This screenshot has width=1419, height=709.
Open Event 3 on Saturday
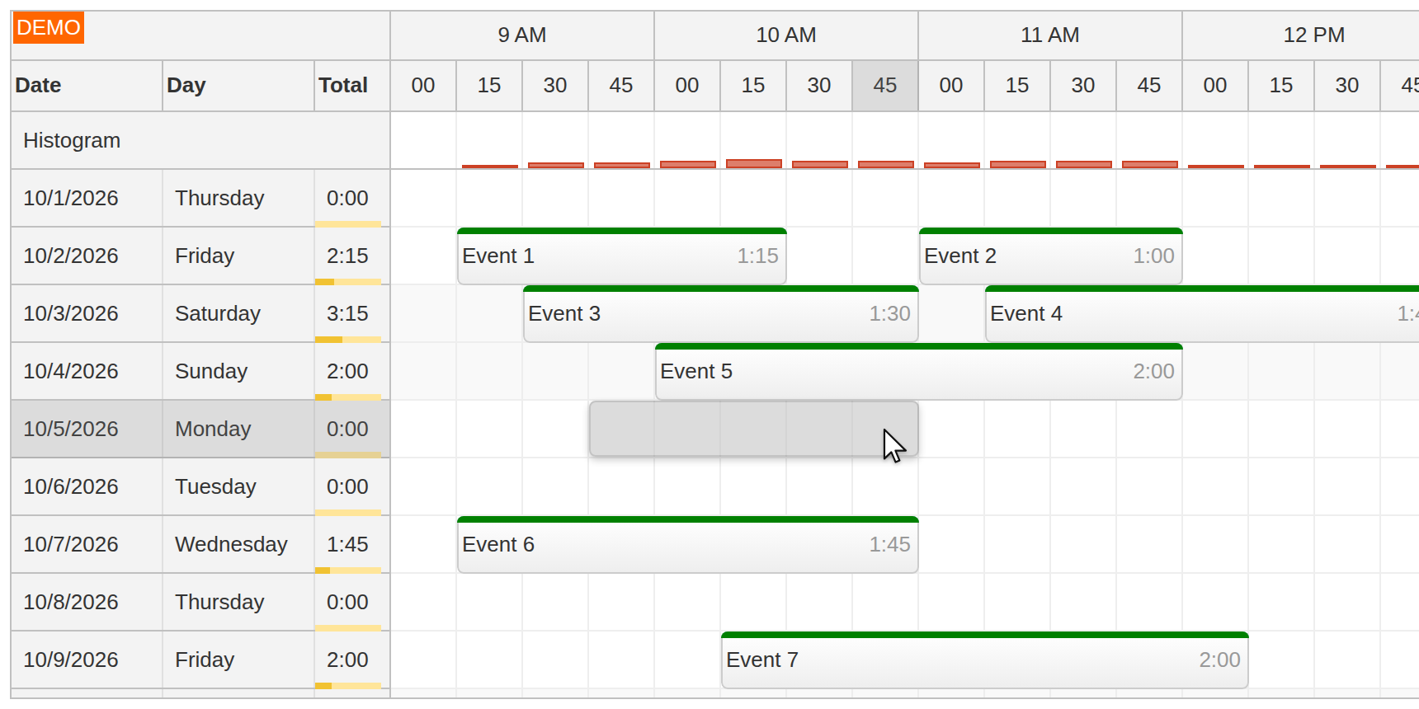721,313
